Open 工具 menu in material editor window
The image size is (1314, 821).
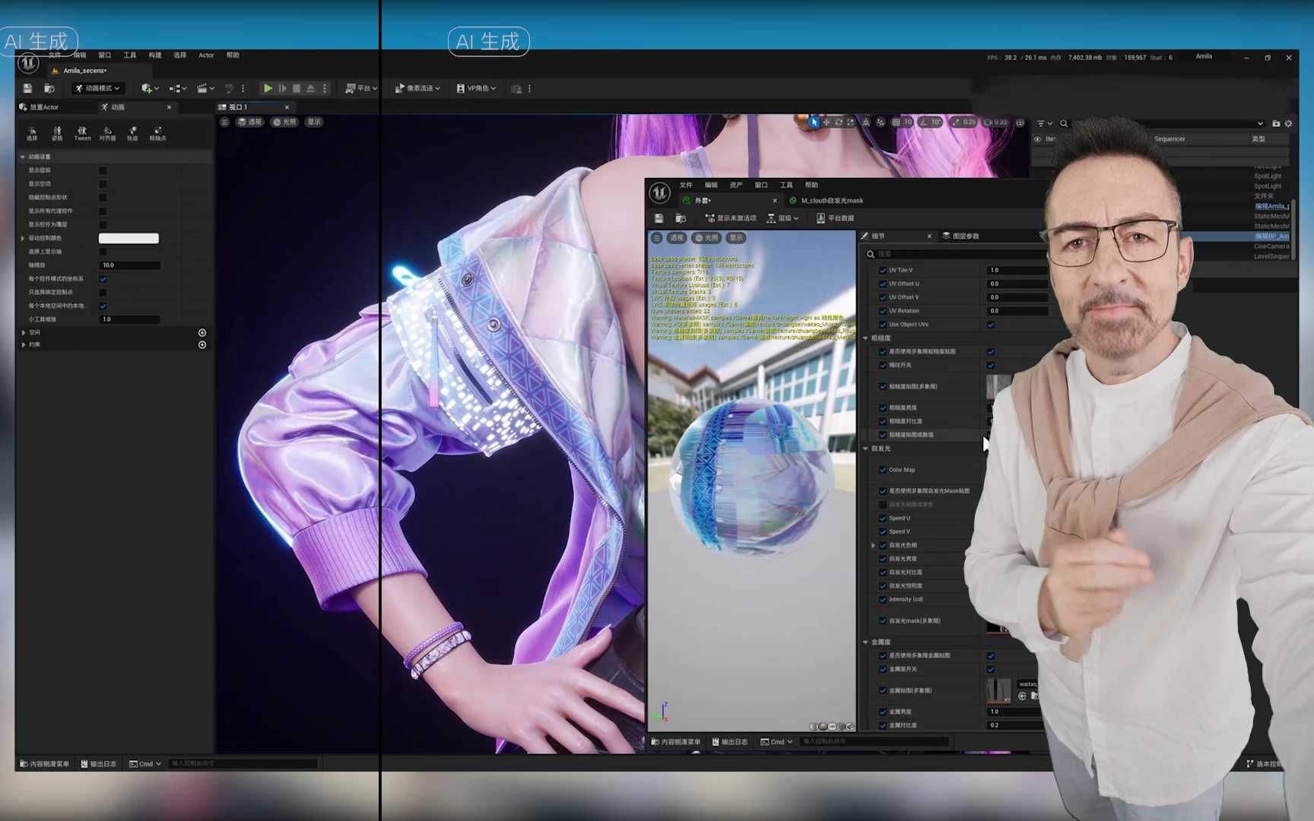click(x=786, y=185)
